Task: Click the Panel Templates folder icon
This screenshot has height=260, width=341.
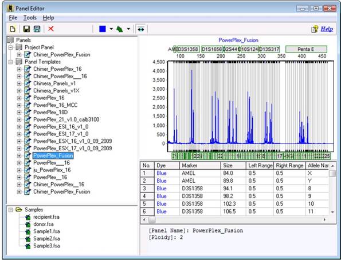Action: point(19,62)
